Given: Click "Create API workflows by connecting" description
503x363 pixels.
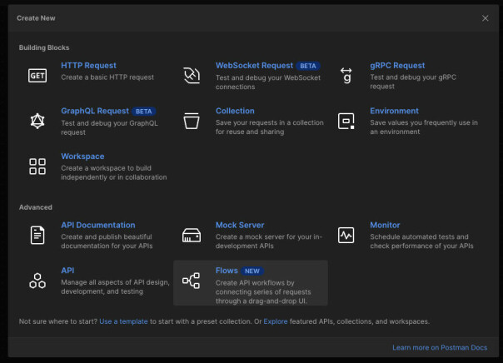Looking at the screenshot, I should pyautogui.click(x=263, y=291).
